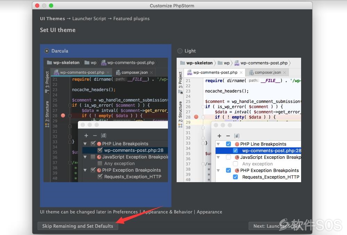
Task: Open wp-comments-post.php tab in Darcula preview
Action: click(x=82, y=72)
